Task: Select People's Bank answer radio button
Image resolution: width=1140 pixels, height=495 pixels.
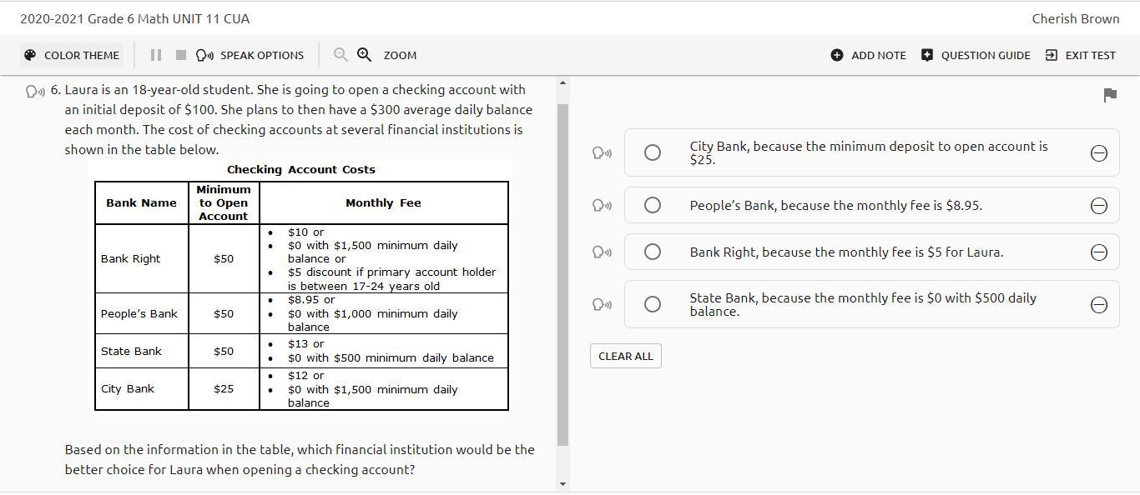Action: pyautogui.click(x=653, y=205)
